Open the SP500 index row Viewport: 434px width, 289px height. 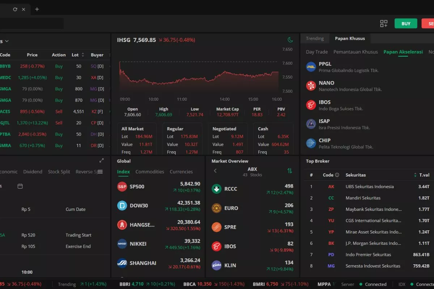coord(158,187)
